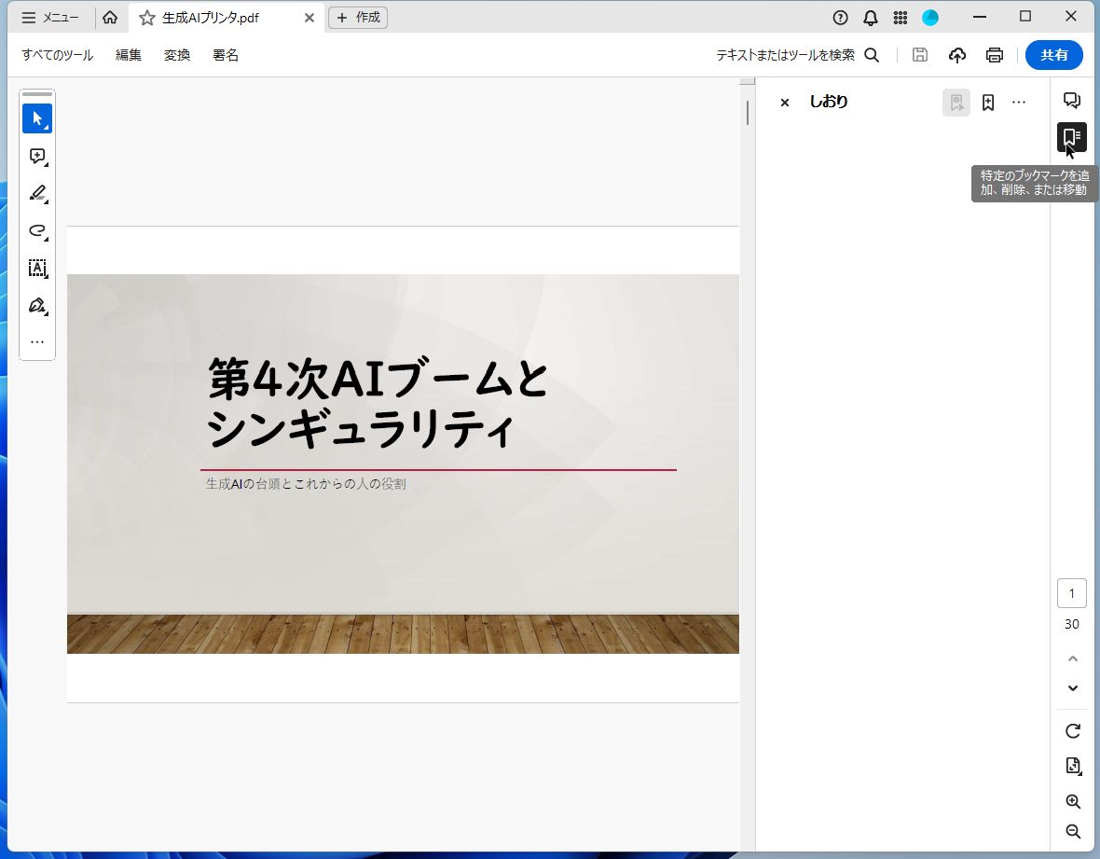Open the Fill & Sign pen tool

37,305
